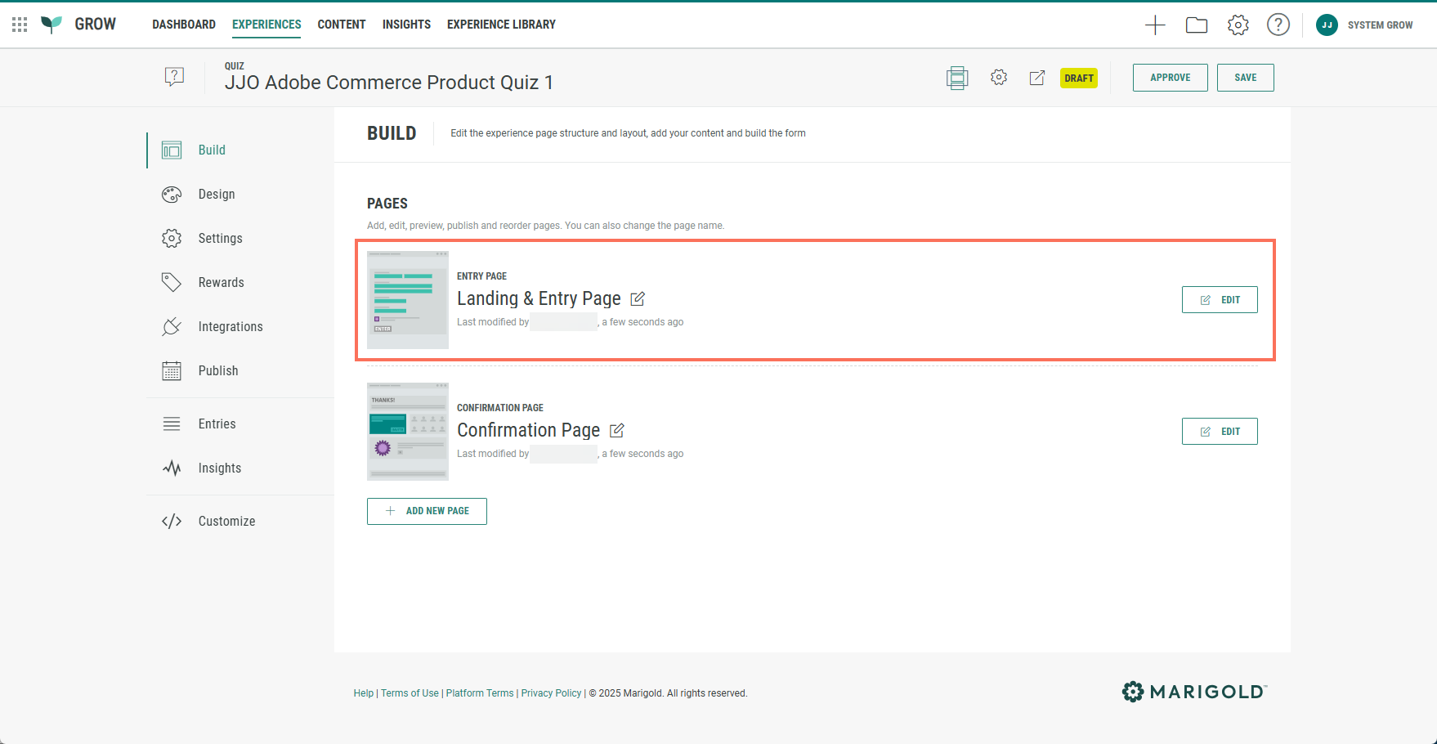Image resolution: width=1437 pixels, height=744 pixels.
Task: Click the Landing & Entry Page thumbnail
Action: click(407, 300)
